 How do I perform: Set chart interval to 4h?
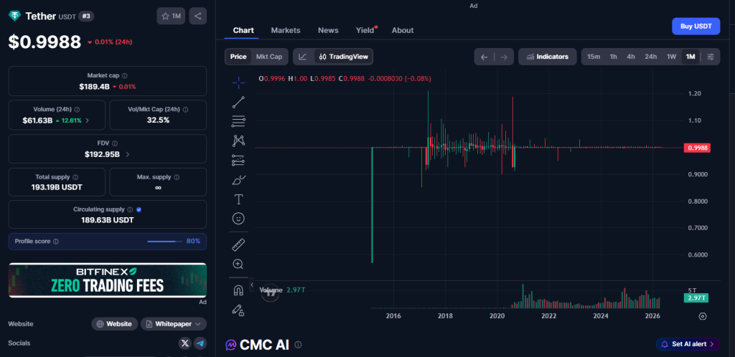631,57
